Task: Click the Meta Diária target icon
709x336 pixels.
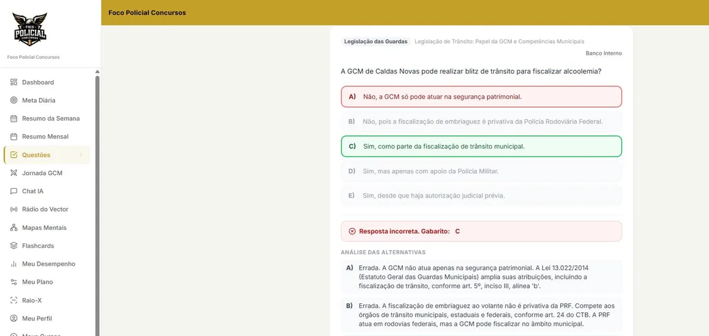Action: coord(14,100)
